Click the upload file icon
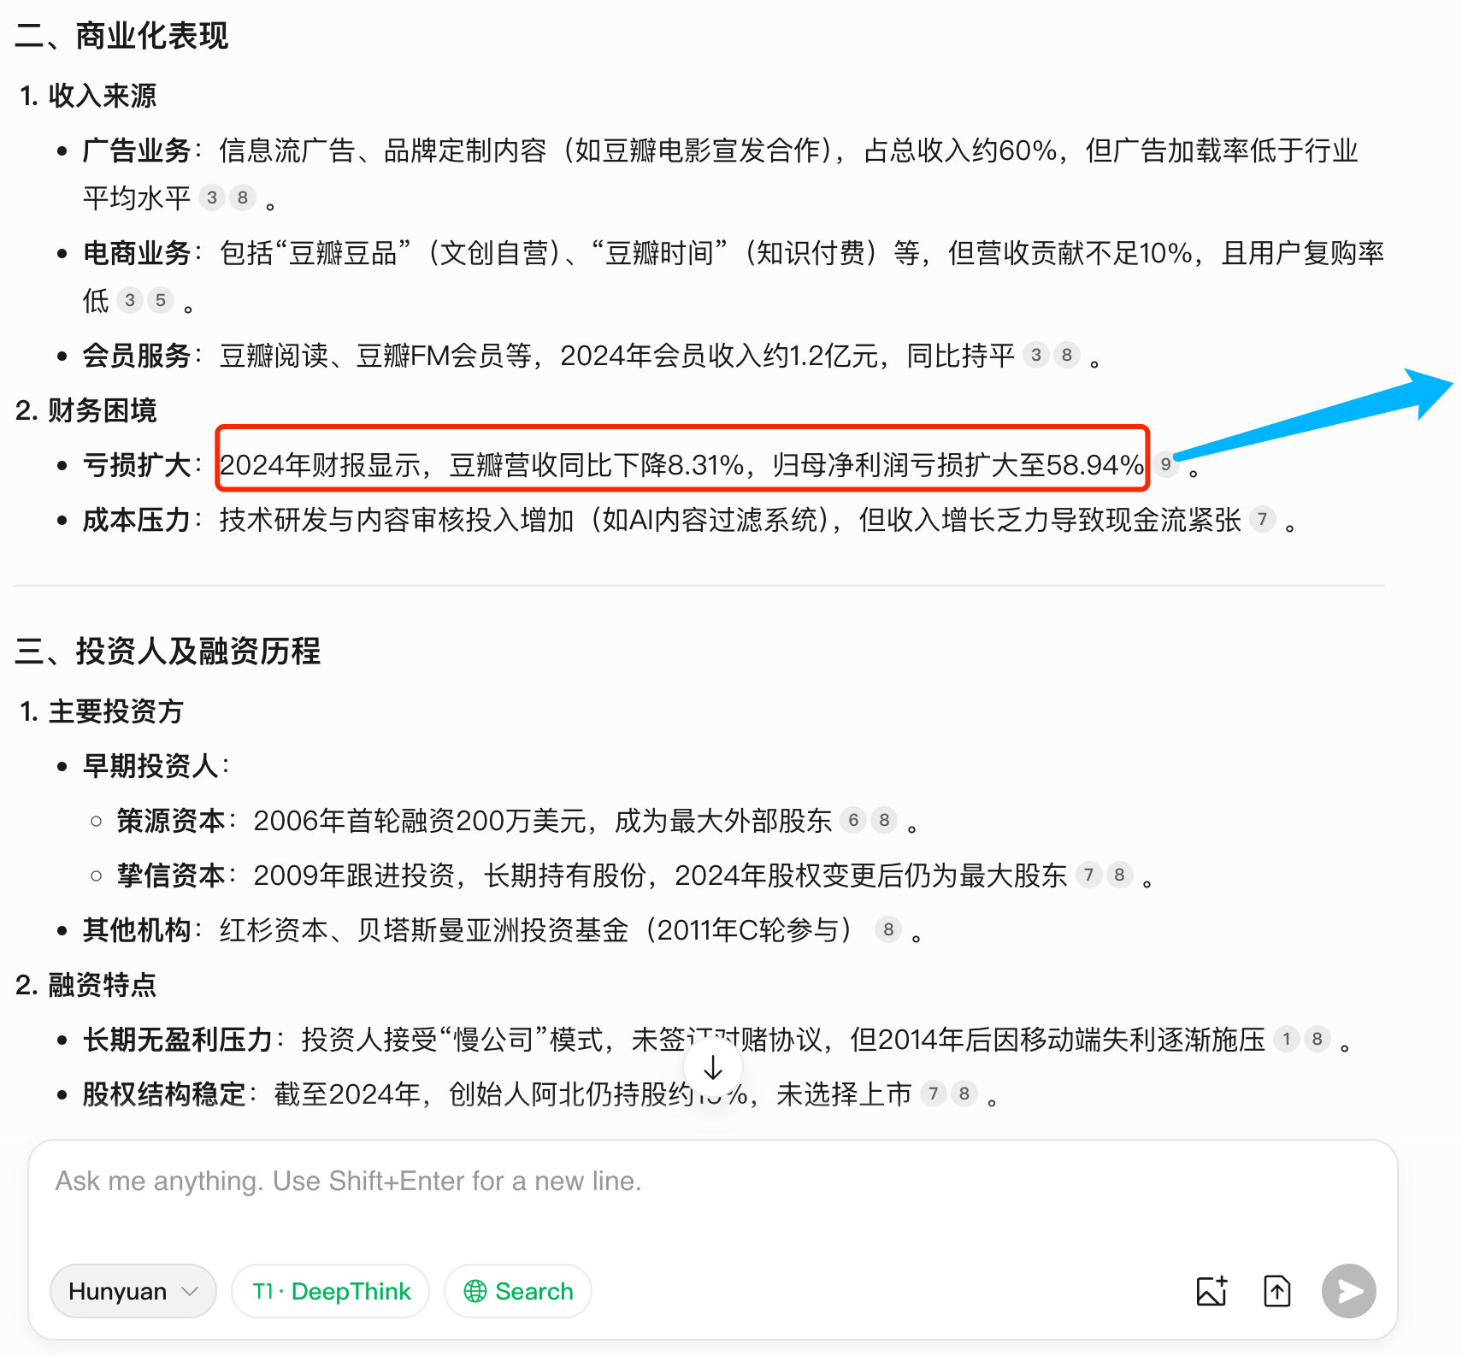Image resolution: width=1462 pixels, height=1356 pixels. [x=1277, y=1291]
